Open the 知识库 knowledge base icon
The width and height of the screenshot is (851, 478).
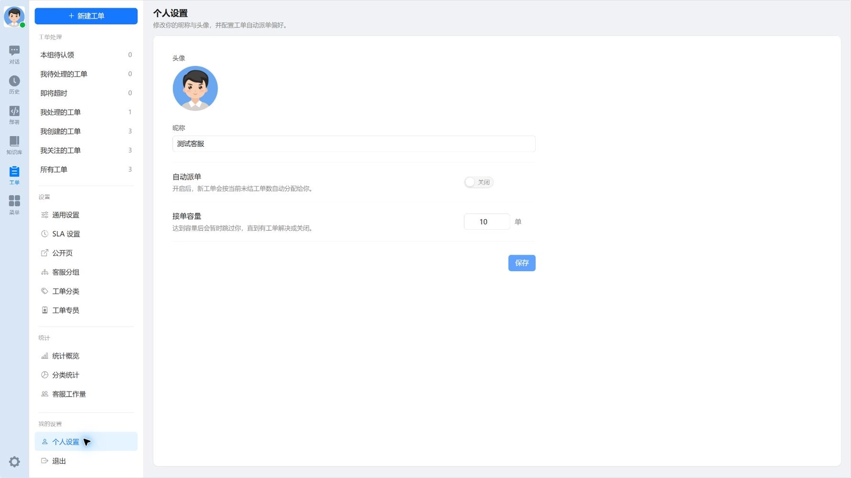coord(14,145)
